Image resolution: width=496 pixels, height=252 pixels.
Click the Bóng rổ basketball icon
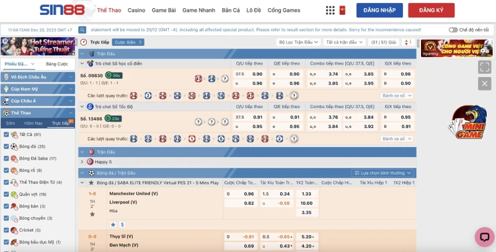coord(14,170)
